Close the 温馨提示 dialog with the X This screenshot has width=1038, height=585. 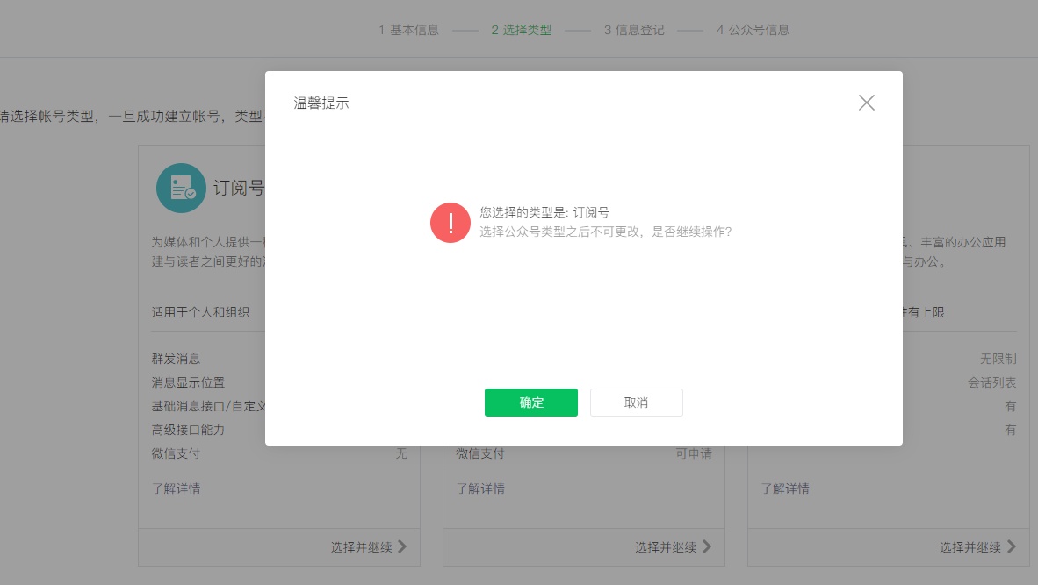pos(867,103)
